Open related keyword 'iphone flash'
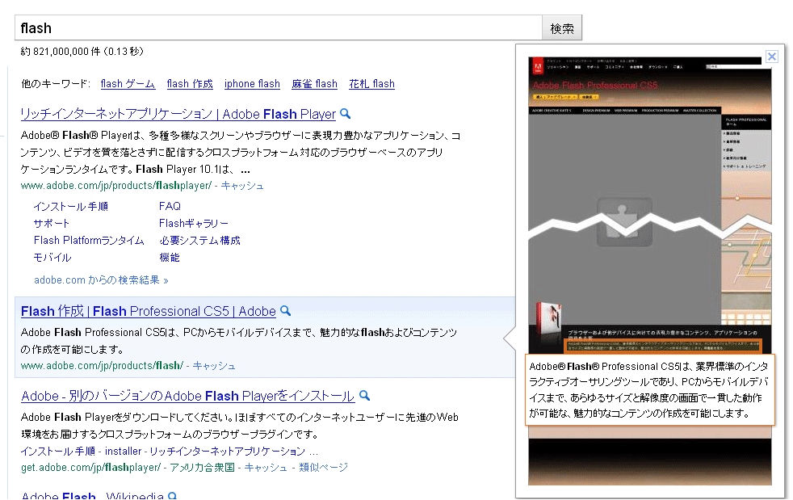 (x=252, y=84)
